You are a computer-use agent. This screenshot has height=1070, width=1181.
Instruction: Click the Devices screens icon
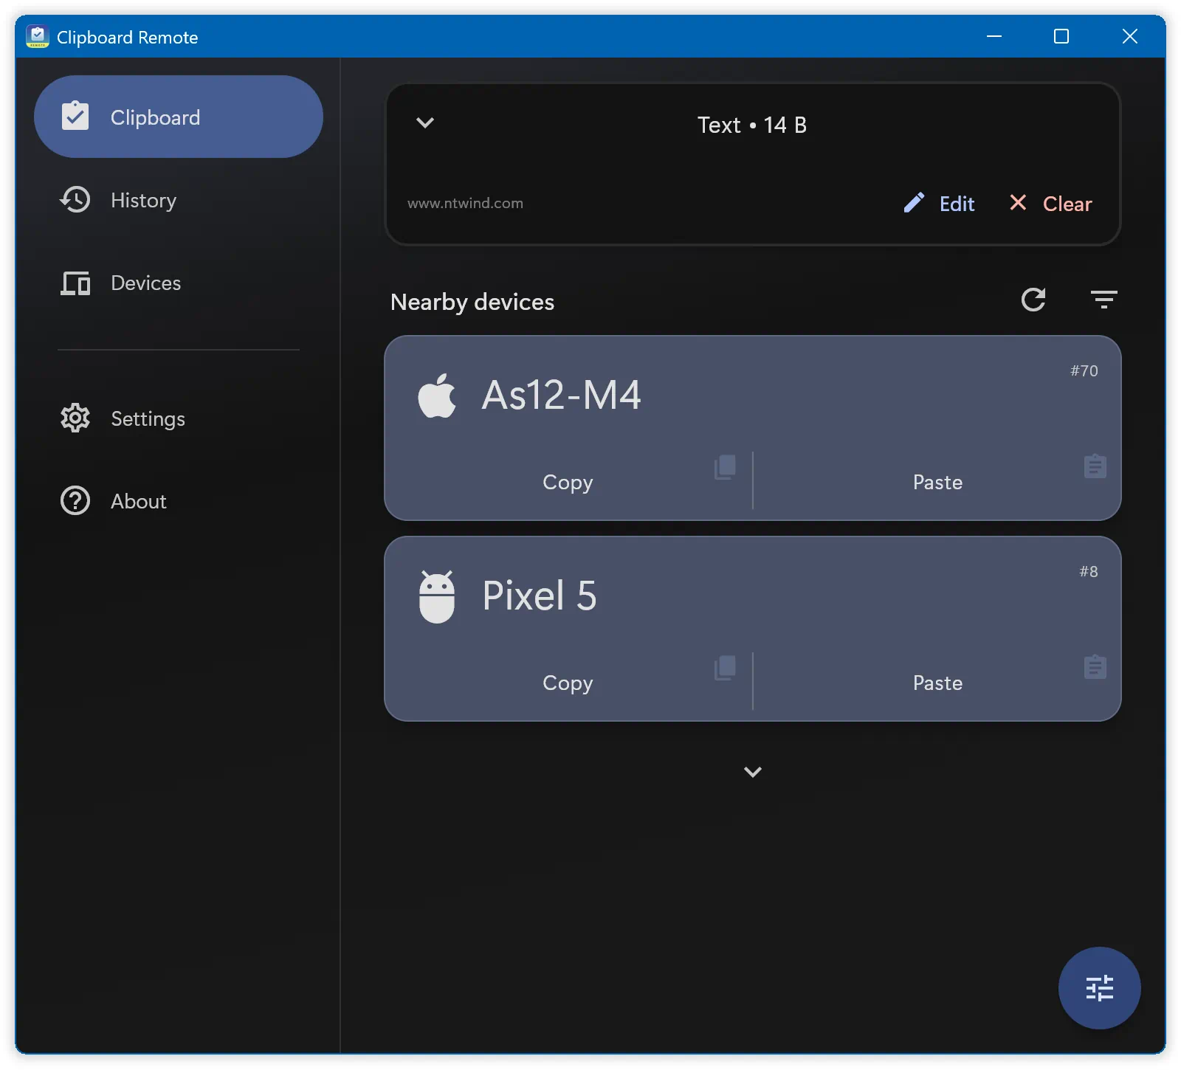coord(75,283)
